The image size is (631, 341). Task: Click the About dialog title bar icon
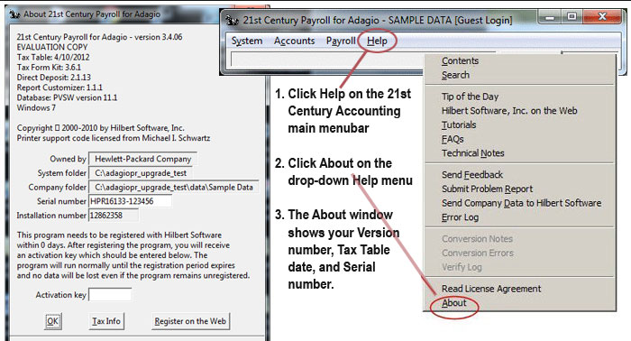coord(15,14)
